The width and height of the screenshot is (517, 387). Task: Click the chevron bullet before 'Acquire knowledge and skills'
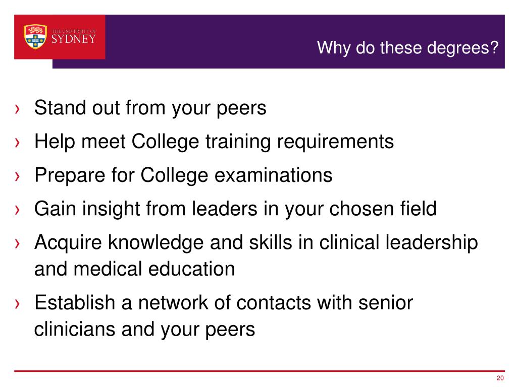[x=18, y=244]
